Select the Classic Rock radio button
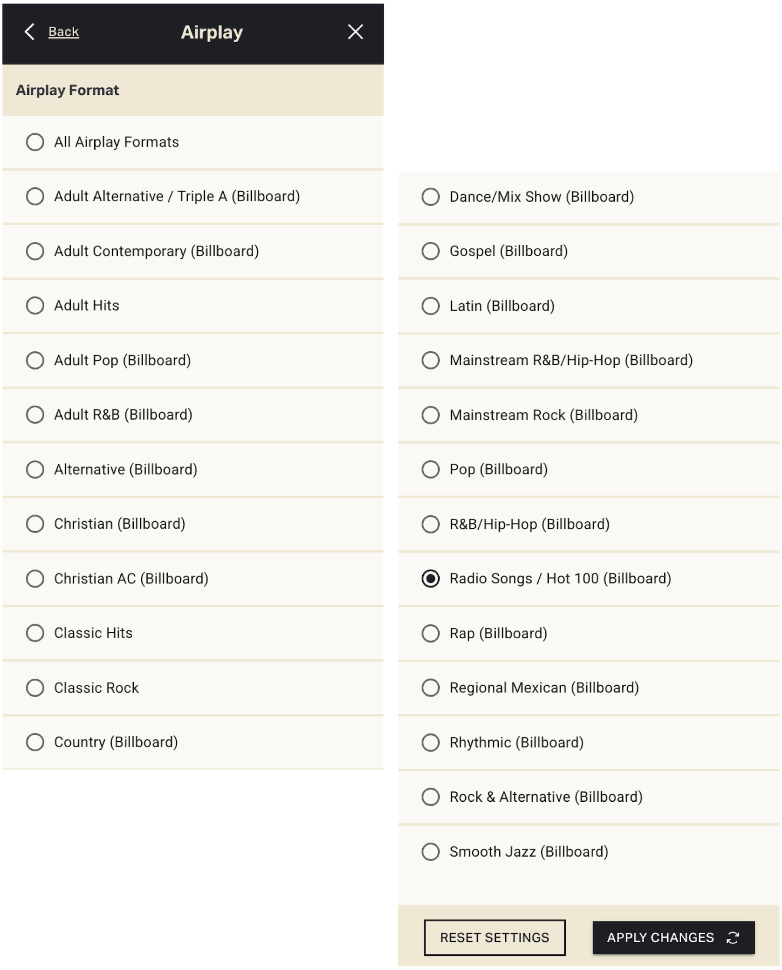This screenshot has height=970, width=782. tap(35, 688)
